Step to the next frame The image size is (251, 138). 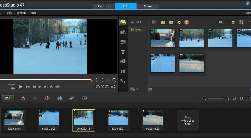[x=40, y=87]
